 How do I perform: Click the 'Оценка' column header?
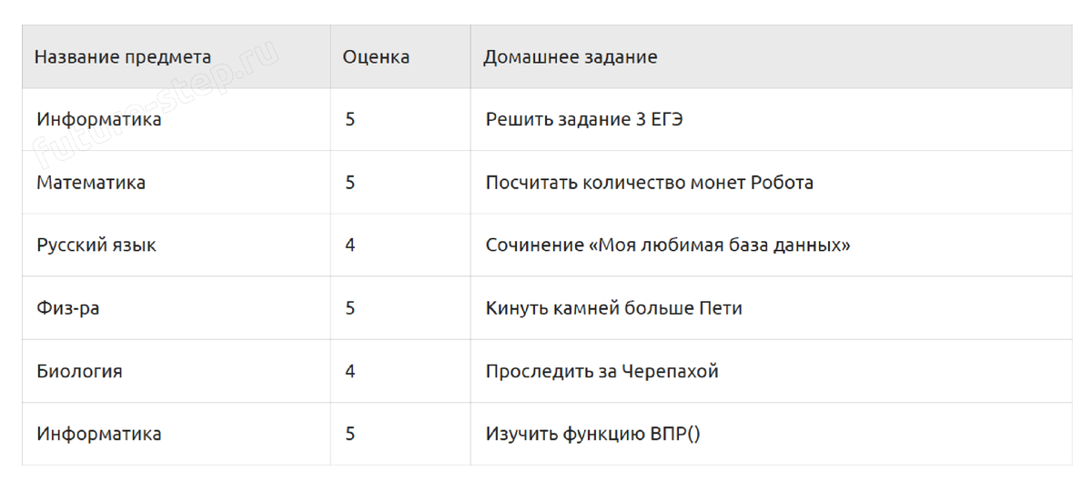tap(400, 56)
